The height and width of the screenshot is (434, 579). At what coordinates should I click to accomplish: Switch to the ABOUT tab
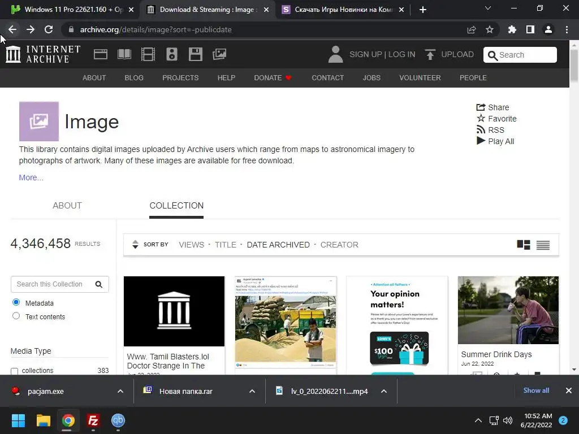pyautogui.click(x=67, y=206)
